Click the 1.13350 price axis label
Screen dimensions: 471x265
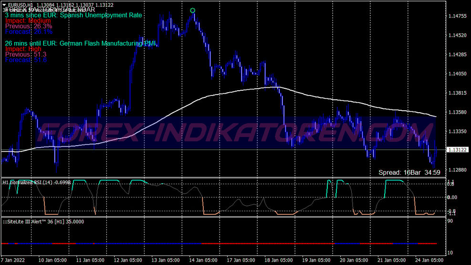click(x=458, y=131)
